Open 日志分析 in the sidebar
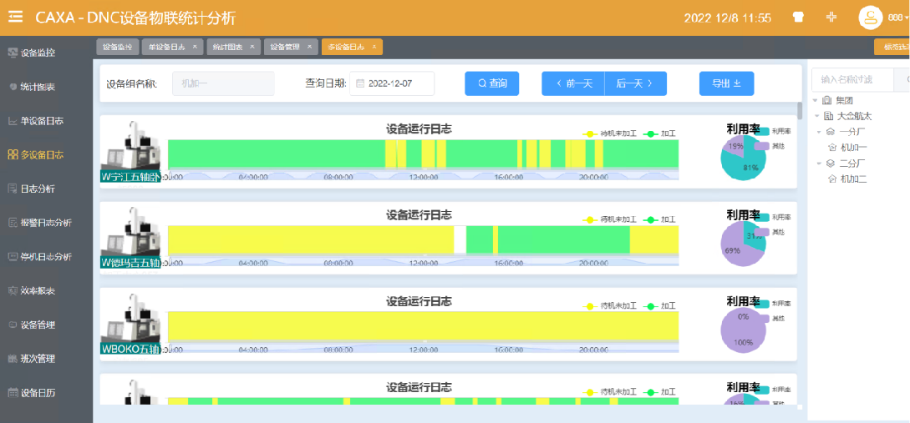This screenshot has width=910, height=423. (x=38, y=189)
